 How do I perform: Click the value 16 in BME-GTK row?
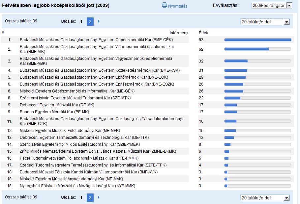[x=201, y=121]
